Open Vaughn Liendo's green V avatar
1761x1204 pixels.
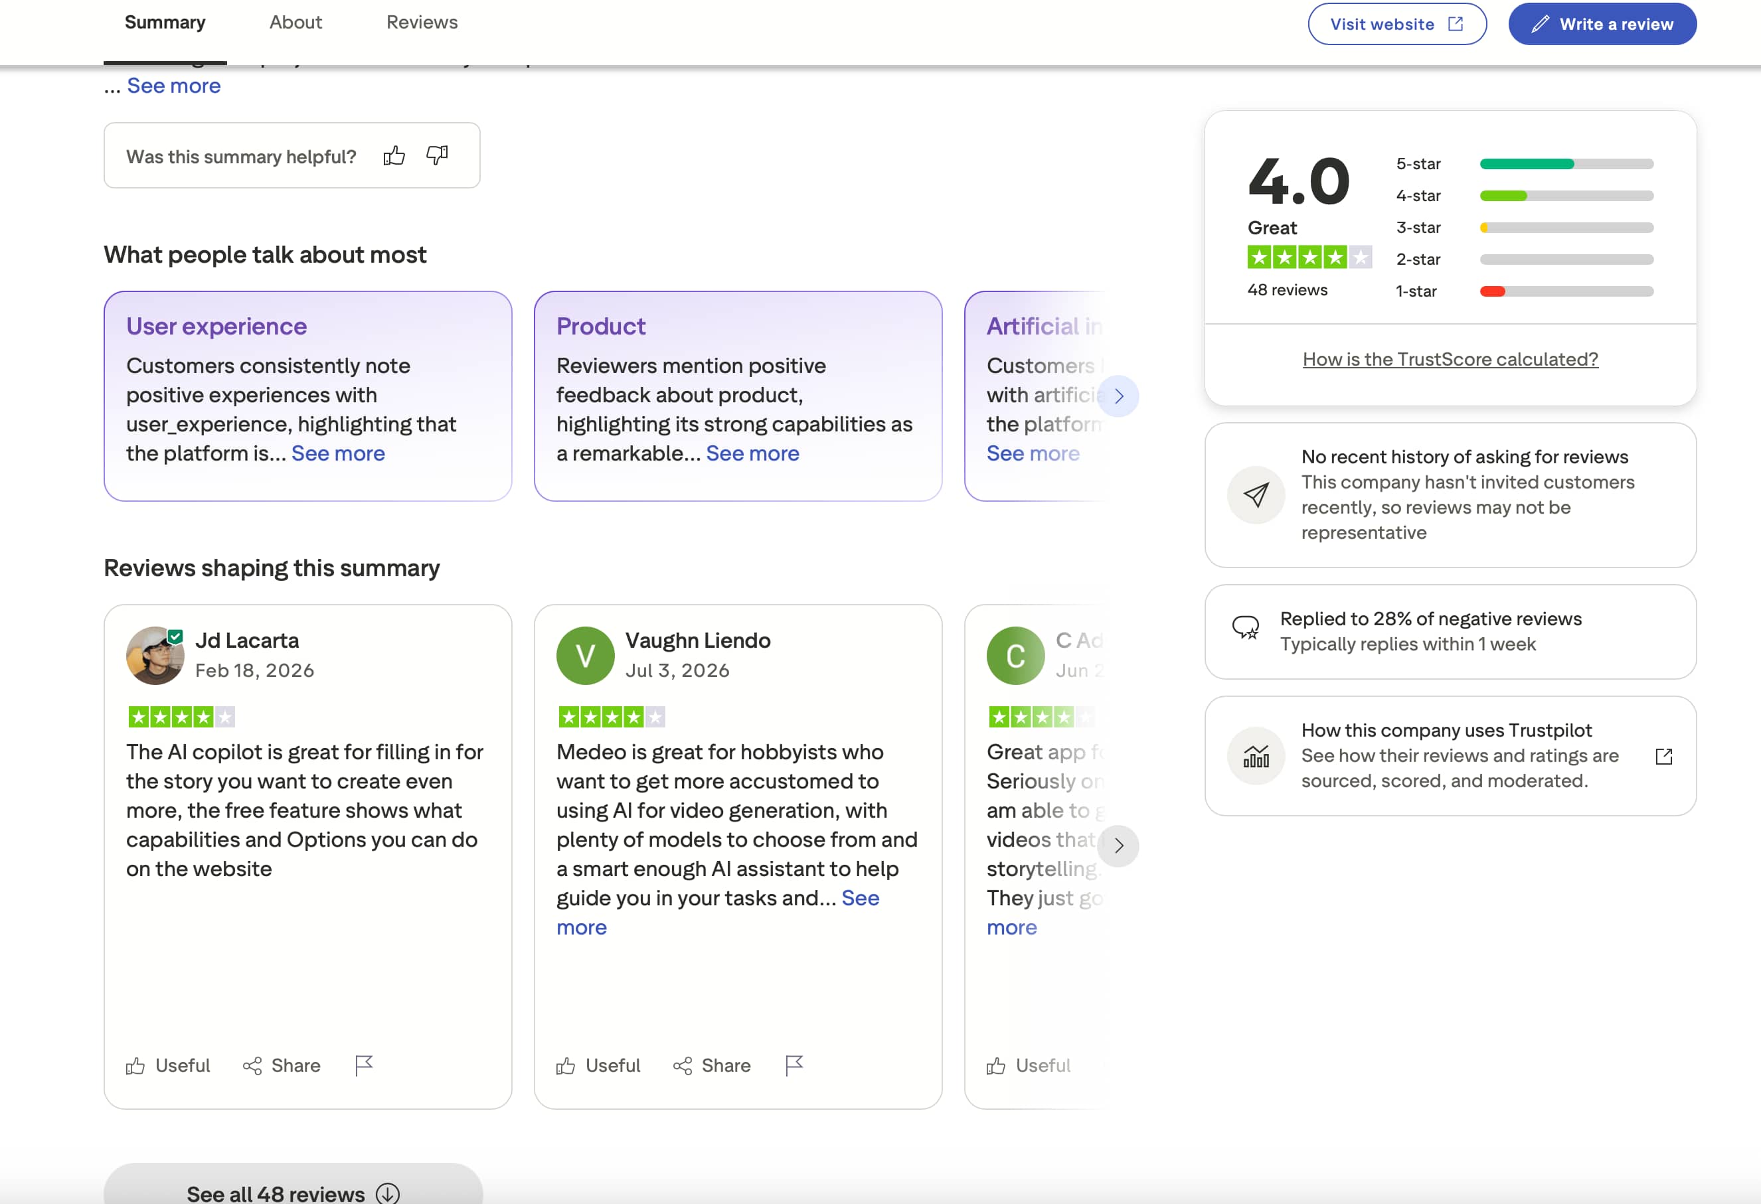585,656
